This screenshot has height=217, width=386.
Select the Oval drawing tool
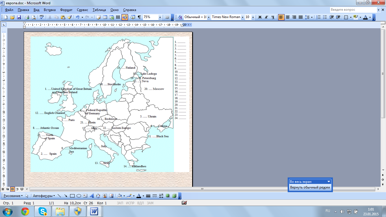click(x=79, y=196)
